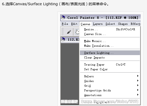The image size is (147, 106).
Task: Expand the Rulers submenu arrow
Action: 138,76
